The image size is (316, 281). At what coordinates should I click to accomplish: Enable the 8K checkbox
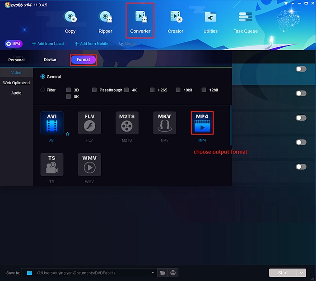[x=69, y=96]
